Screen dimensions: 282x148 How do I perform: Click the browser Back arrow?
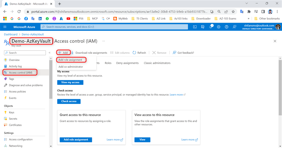tap(5, 12)
